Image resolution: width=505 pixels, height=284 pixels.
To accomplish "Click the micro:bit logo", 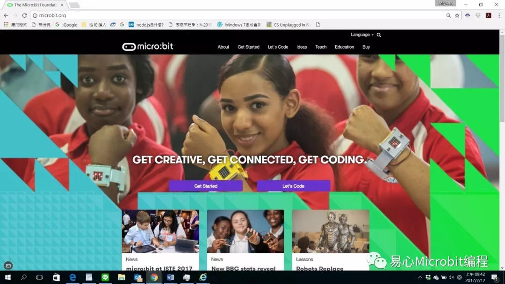I will 147,47.
